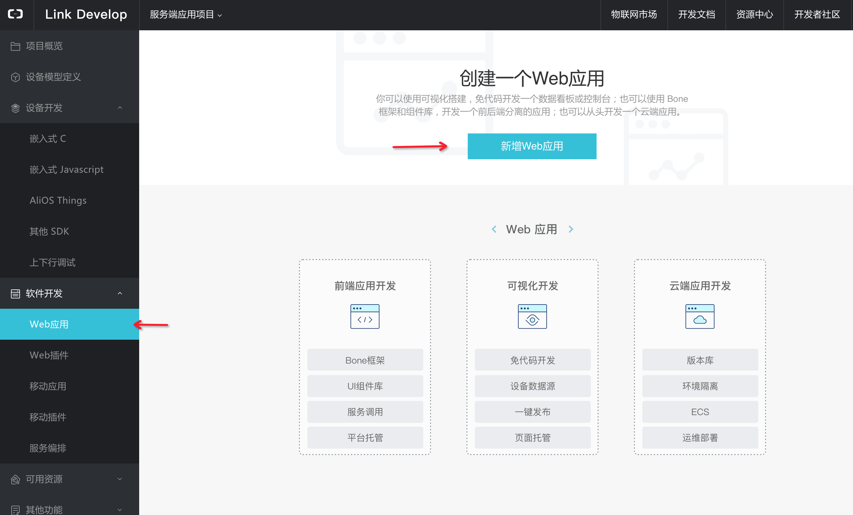Collapse the 设备开发 section chevron
This screenshot has width=853, height=515.
[120, 108]
